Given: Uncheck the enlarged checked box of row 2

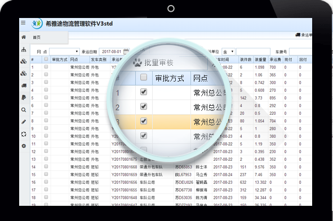Looking at the screenshot, I should coord(144,106).
